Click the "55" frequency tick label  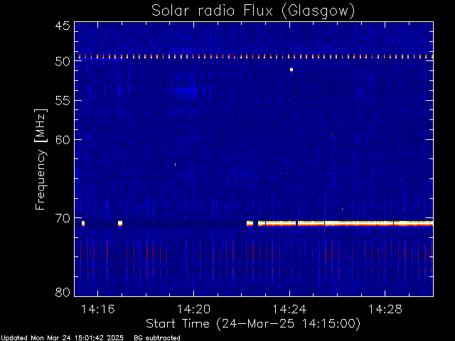click(63, 101)
